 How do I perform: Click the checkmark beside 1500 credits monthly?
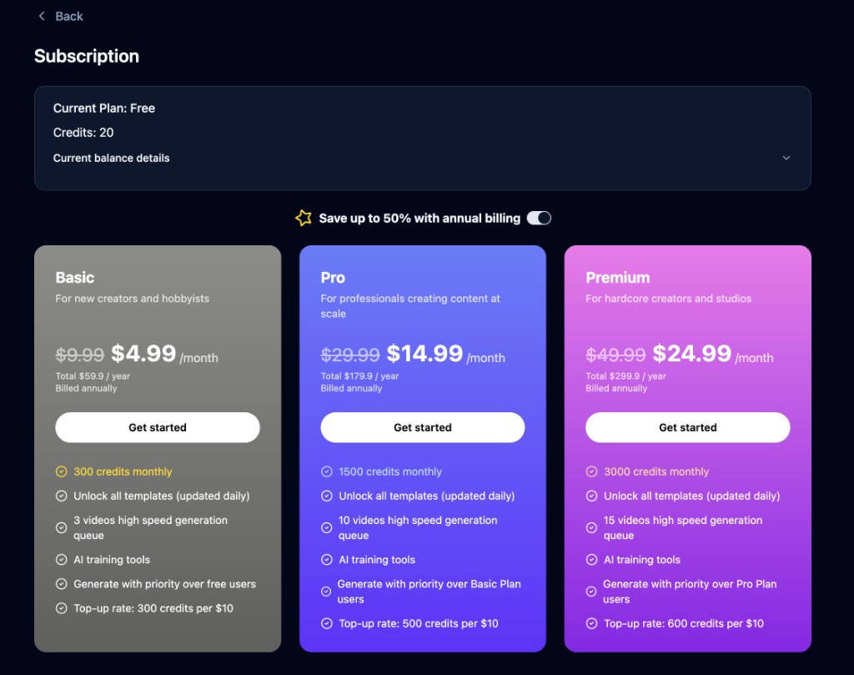[x=327, y=471]
